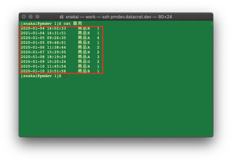Screen dimensions: 232x162
Task: Zoom the terminal window
Action: click(37, 17)
